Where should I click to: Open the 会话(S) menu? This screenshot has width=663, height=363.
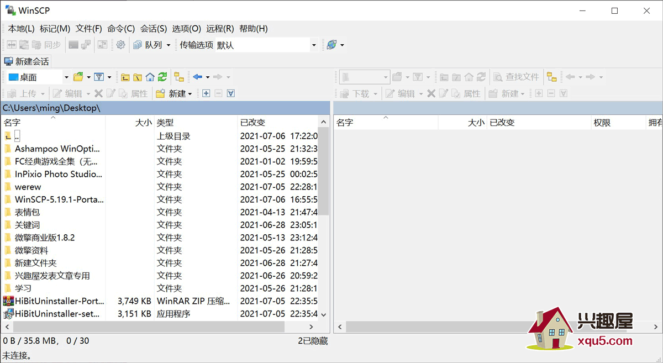click(x=154, y=29)
